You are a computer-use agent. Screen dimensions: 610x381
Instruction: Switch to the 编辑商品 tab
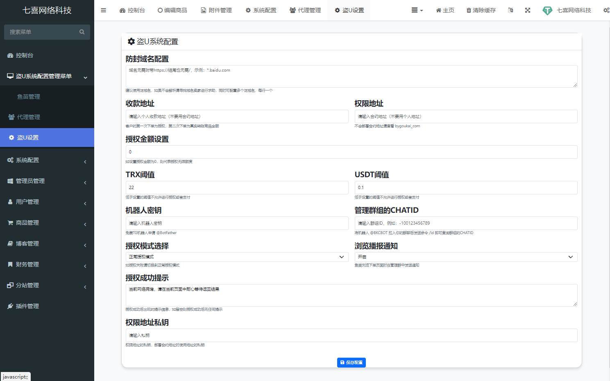[x=172, y=10]
